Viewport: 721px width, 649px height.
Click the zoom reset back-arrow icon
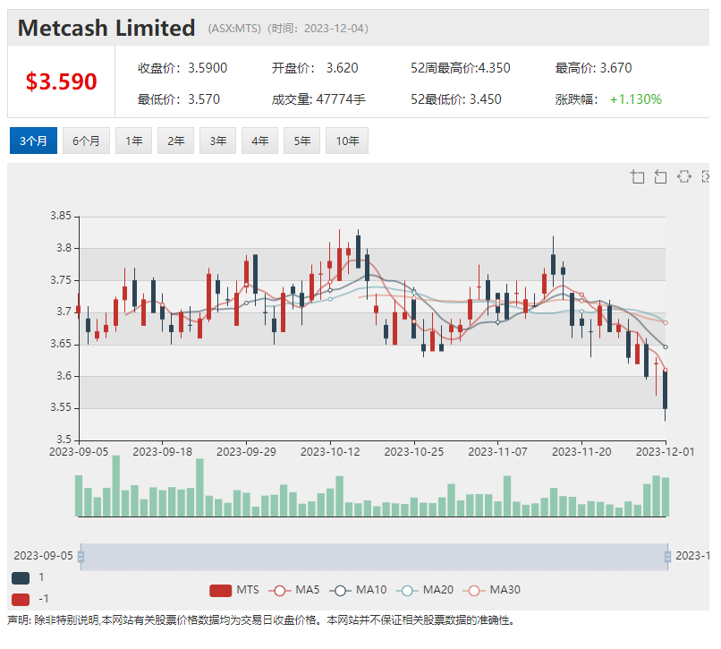click(660, 176)
